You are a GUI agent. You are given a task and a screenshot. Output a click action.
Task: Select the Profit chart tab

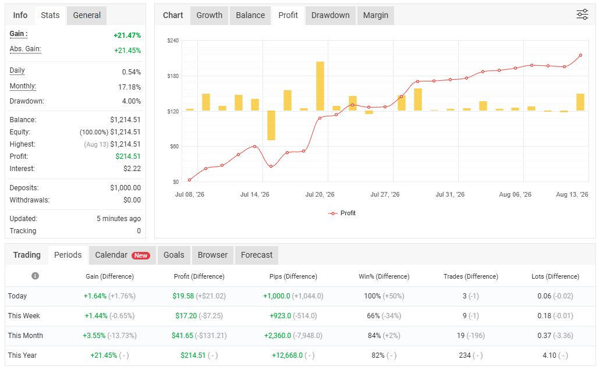point(288,15)
